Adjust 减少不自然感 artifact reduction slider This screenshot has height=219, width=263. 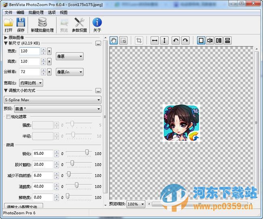[69, 174]
